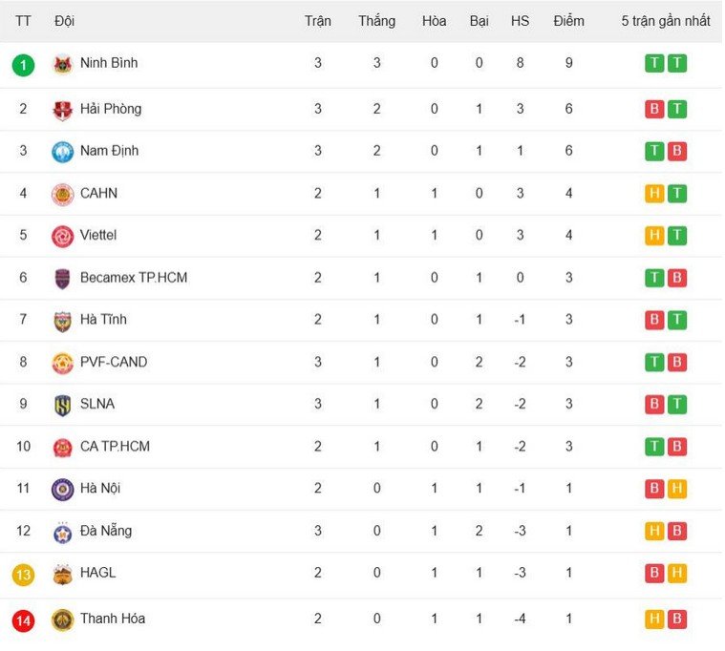
Task: Click the Becamex TP.HCM purple crest
Action: (62, 279)
